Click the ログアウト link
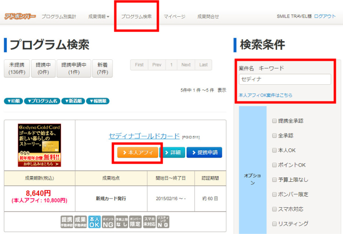The height and width of the screenshot is (234, 343). (325, 16)
